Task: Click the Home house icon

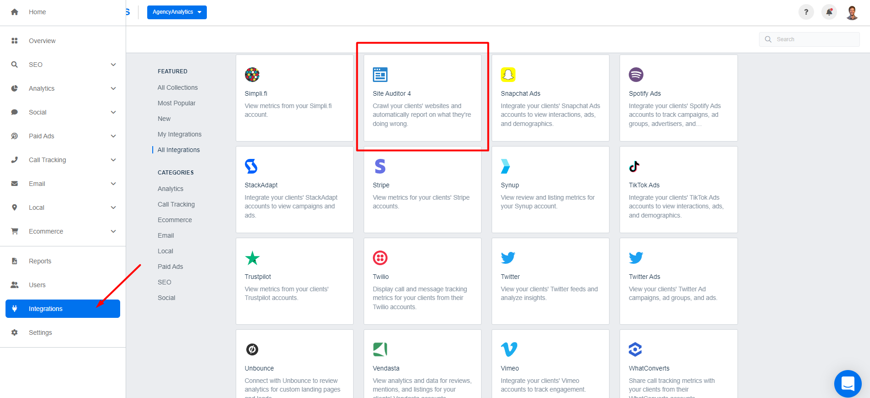Action: pos(15,12)
